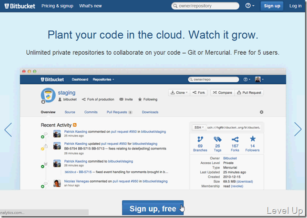Click the Recent Activity RSS feed icon
307x218 pixels.
(74, 125)
